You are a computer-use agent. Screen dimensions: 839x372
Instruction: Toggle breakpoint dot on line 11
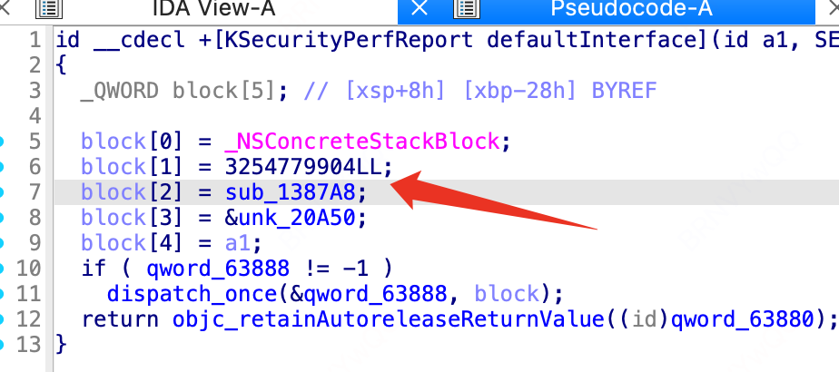pos(2,293)
